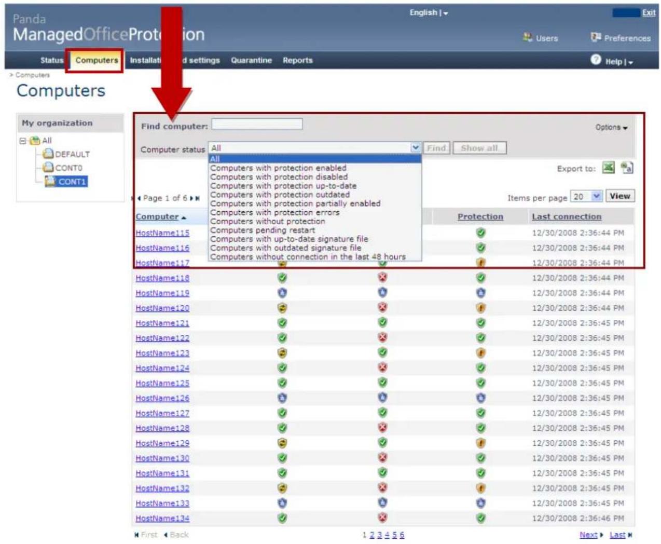Click red error icon in HostName134 row
This screenshot has width=661, height=544.
(x=382, y=518)
